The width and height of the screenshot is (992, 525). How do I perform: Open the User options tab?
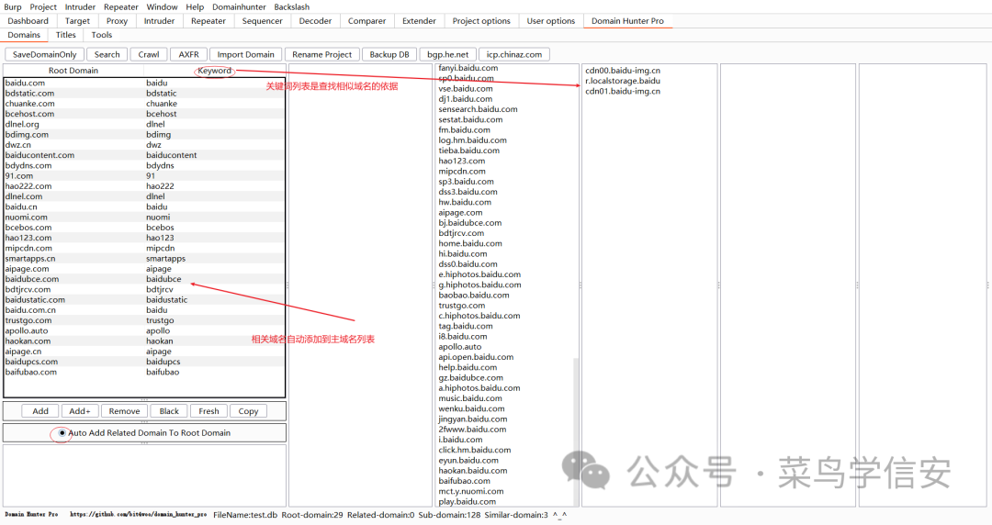(551, 21)
